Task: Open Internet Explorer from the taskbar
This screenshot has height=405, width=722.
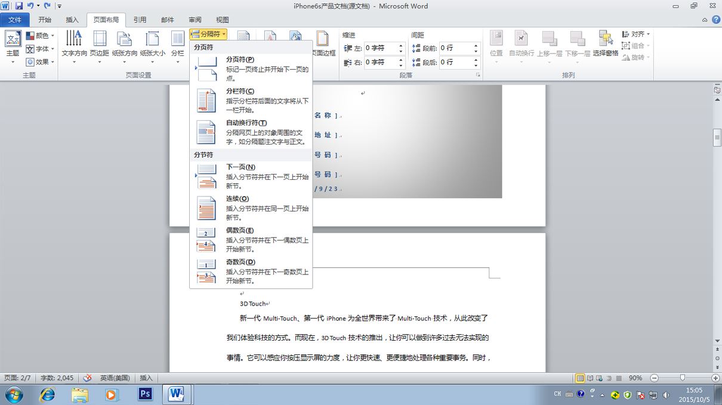Action: point(47,394)
